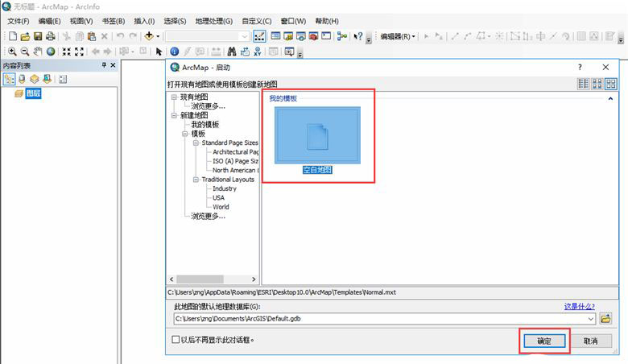Click the Fixed Zoom In arrows icon
Image resolution: width=628 pixels, height=364 pixels.
[67, 52]
